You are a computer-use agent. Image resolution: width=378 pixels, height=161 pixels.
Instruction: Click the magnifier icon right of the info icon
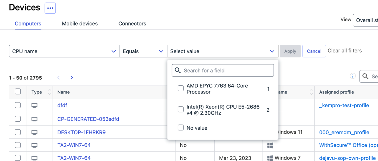coord(365,76)
